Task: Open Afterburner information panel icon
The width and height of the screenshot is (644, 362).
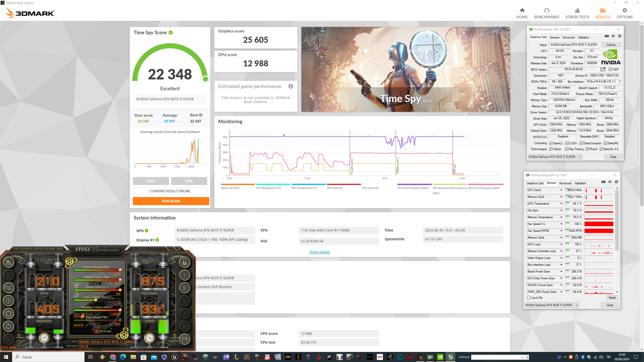Action: click(x=9, y=300)
